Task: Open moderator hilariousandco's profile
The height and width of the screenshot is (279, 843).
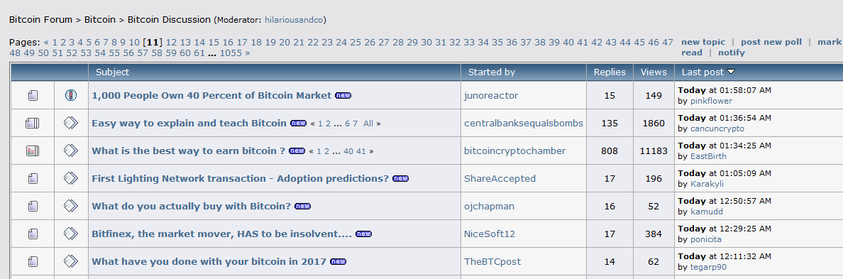Action: [294, 20]
